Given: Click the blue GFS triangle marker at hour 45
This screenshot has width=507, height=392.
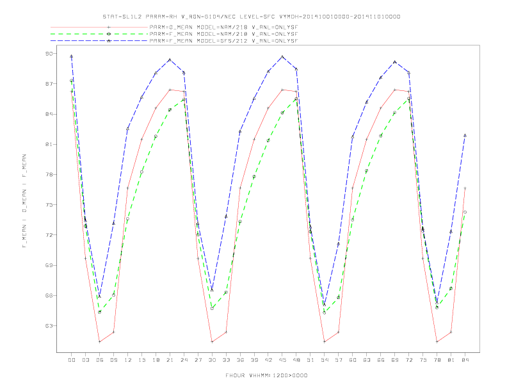Looking at the screenshot, I should pyautogui.click(x=282, y=56).
